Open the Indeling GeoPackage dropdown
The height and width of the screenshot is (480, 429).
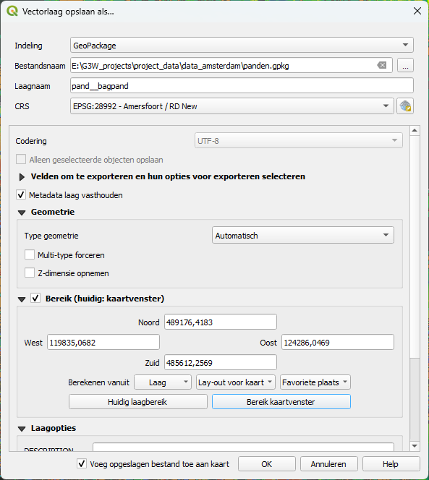[242, 46]
